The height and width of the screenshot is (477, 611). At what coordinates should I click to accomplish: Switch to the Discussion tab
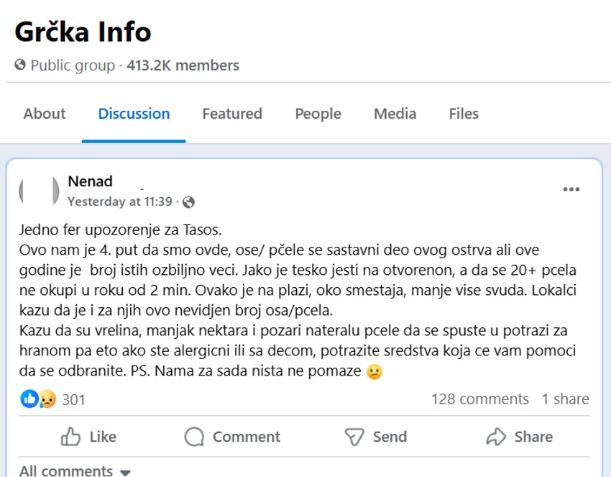[133, 114]
